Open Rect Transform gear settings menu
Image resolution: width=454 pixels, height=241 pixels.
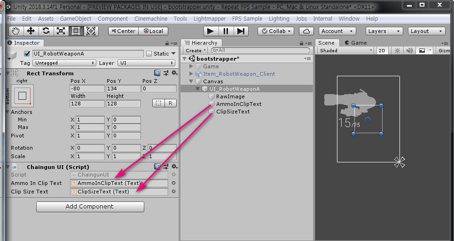(x=174, y=73)
